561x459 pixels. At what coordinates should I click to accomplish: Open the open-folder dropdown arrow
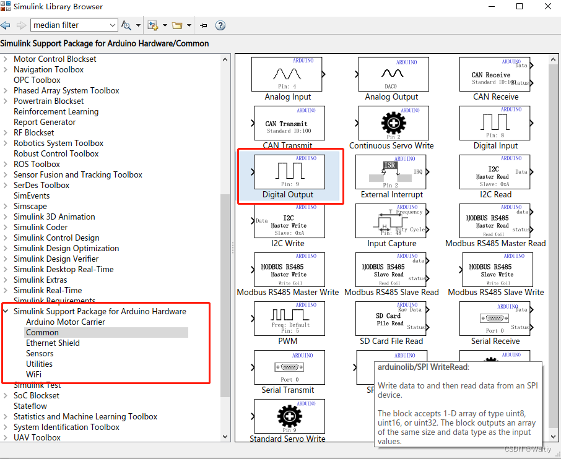189,25
